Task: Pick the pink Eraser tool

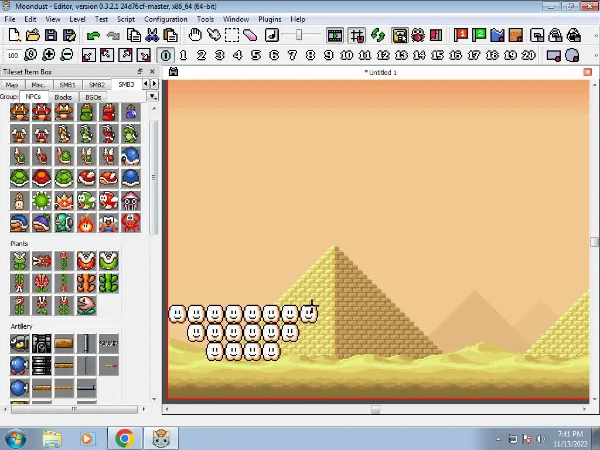Action: click(250, 35)
